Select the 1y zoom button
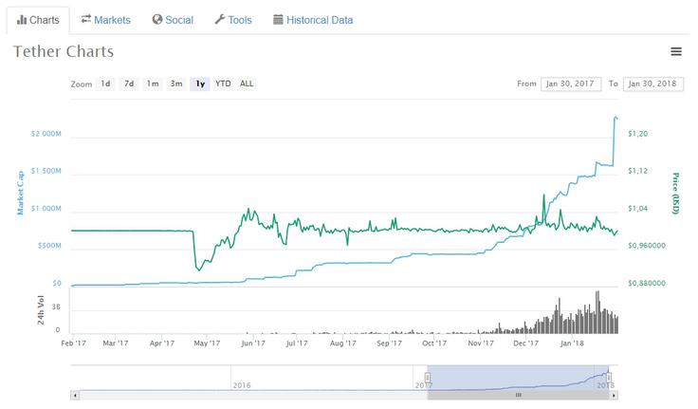 [x=200, y=84]
